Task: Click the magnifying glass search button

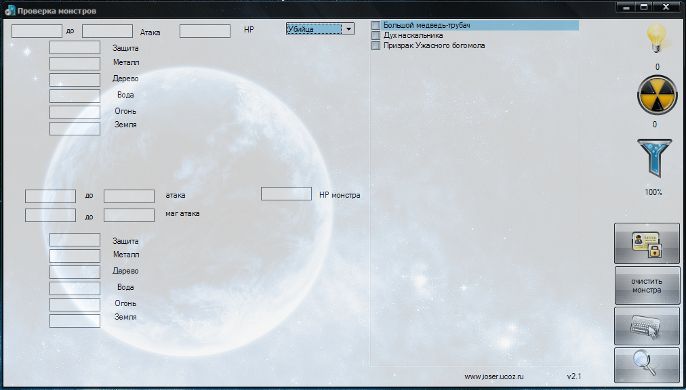Action: (x=647, y=365)
